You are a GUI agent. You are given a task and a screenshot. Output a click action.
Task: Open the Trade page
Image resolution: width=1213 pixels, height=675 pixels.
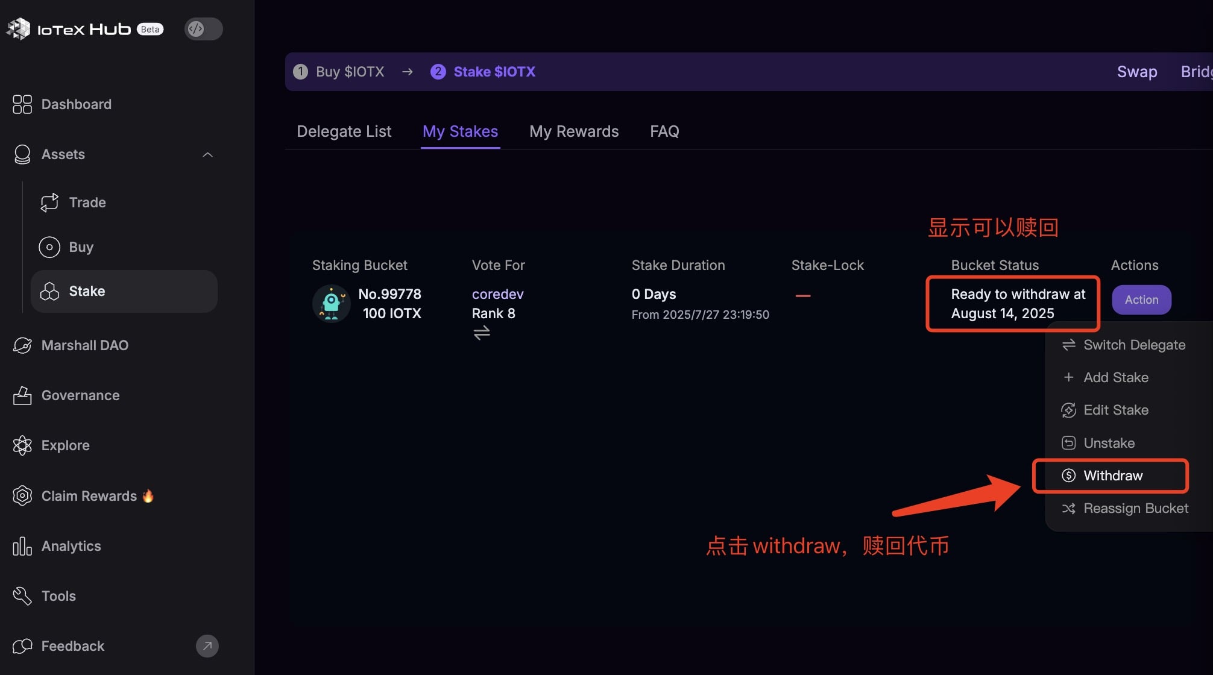87,202
